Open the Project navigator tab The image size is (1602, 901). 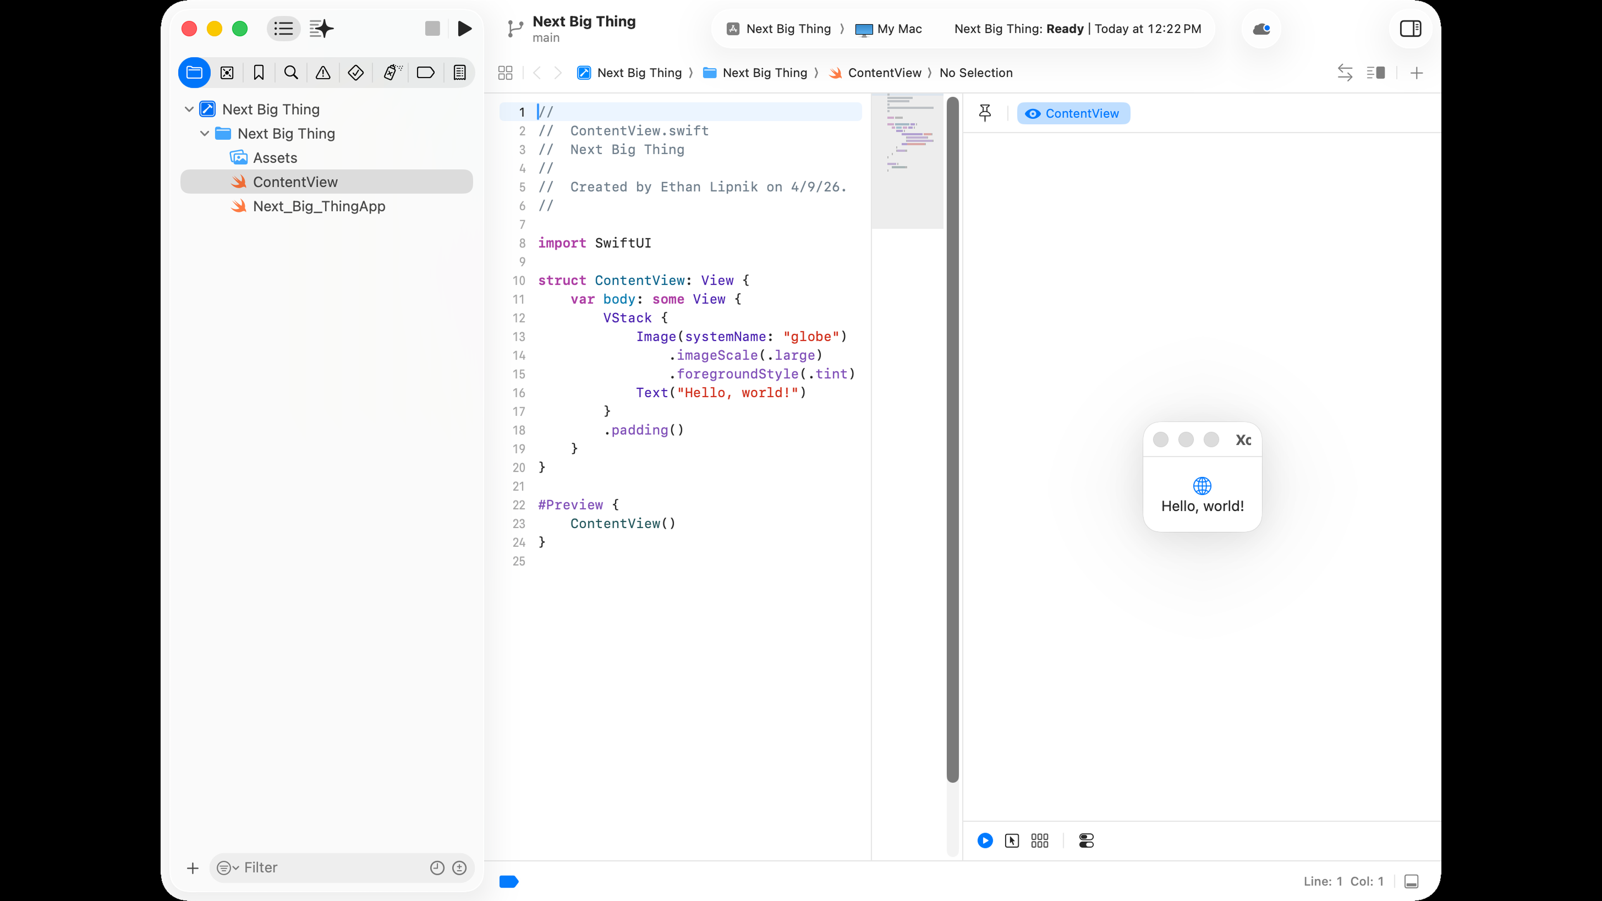tap(194, 73)
